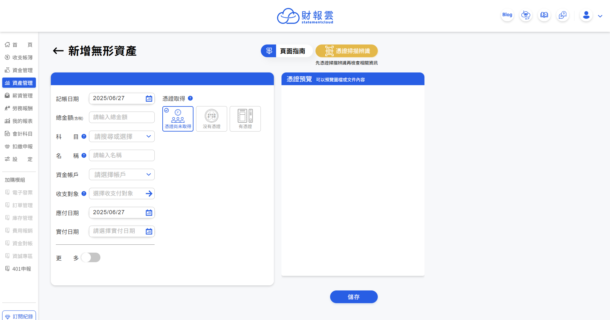Expand the 科目 dropdown
610x320 pixels.
(148, 136)
